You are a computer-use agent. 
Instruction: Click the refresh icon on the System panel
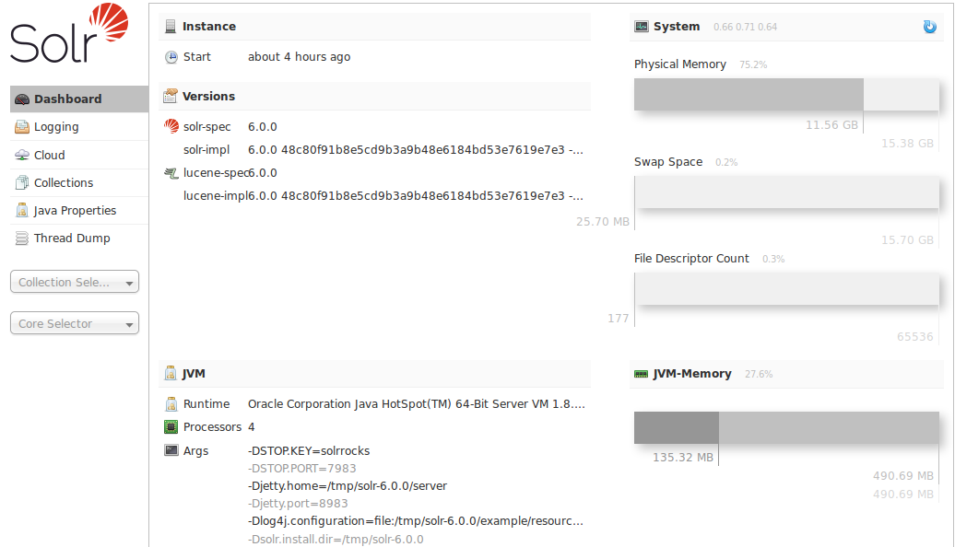(930, 27)
